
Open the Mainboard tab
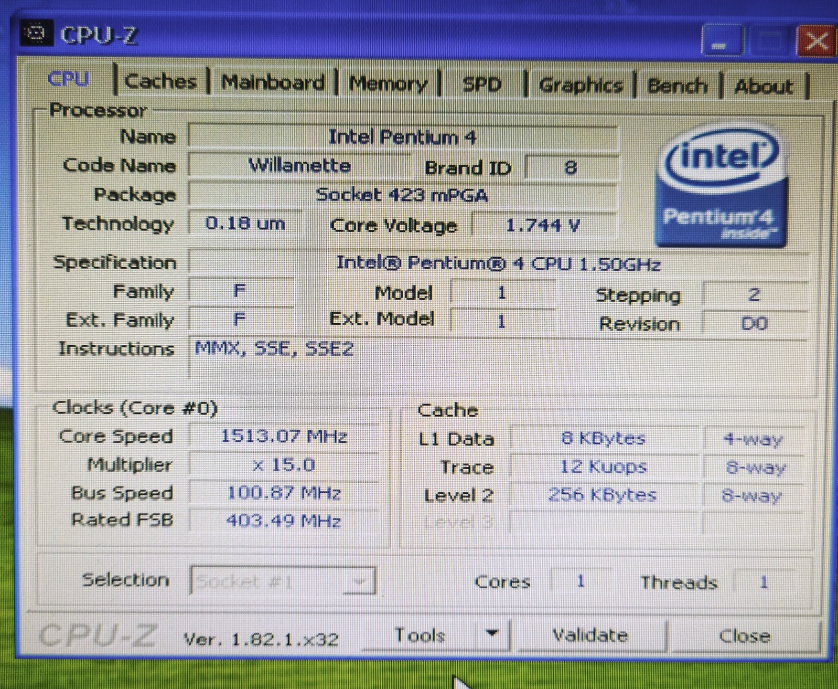tap(273, 82)
